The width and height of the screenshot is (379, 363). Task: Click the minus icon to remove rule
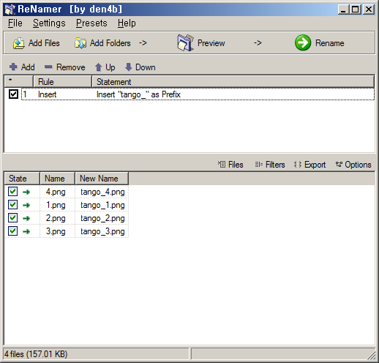coord(48,67)
